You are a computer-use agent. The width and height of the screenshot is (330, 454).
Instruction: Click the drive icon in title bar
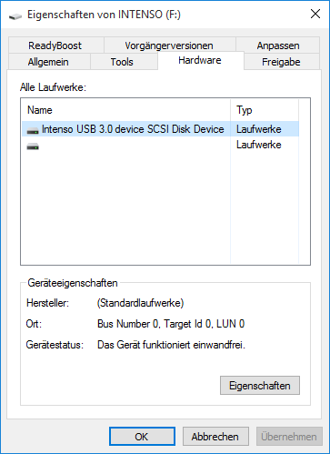15,15
